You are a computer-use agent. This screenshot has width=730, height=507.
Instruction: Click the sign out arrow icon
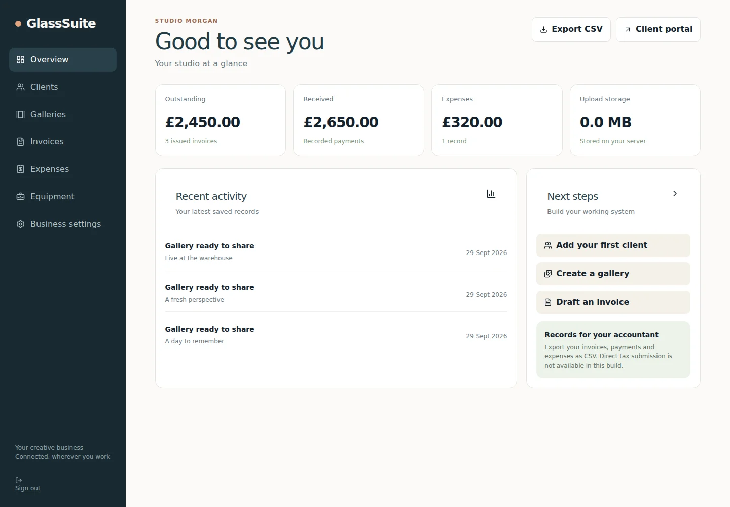(19, 480)
